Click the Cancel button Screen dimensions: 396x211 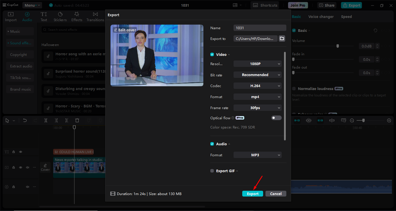coord(276,194)
